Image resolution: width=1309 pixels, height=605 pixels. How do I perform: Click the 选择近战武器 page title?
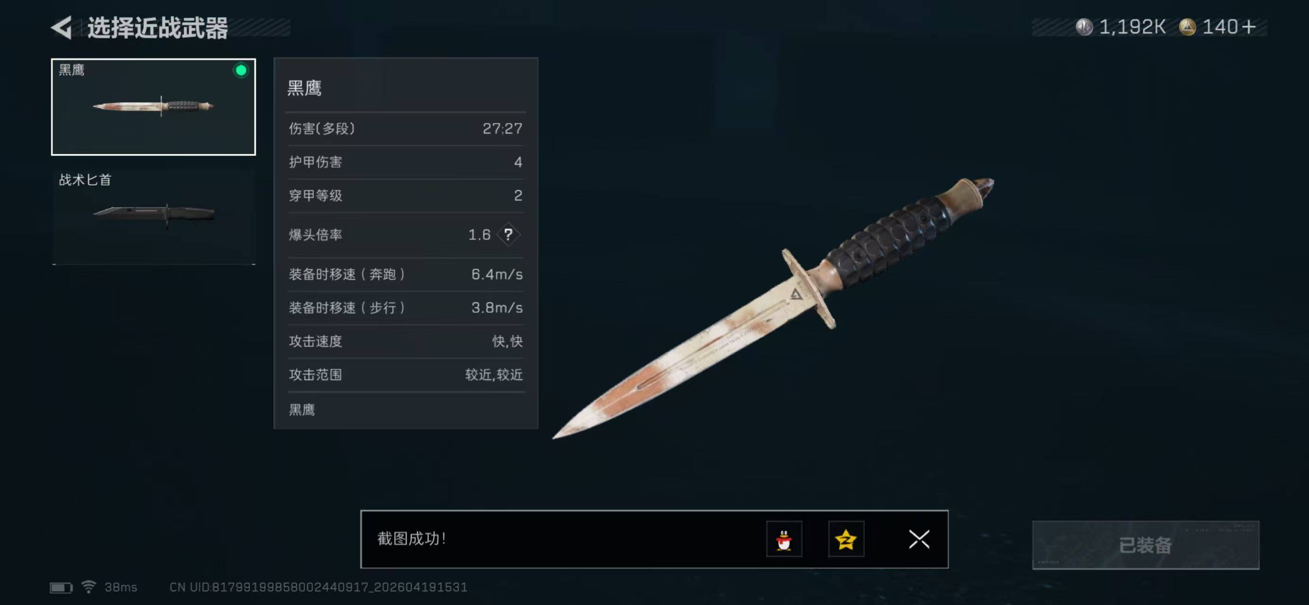coord(157,27)
